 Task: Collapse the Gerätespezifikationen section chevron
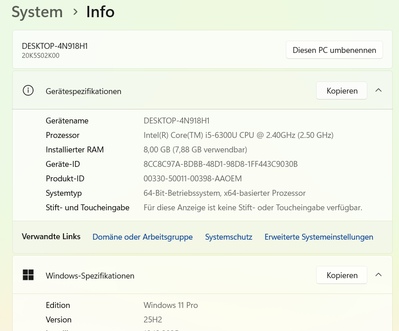pyautogui.click(x=378, y=90)
